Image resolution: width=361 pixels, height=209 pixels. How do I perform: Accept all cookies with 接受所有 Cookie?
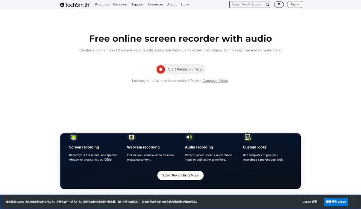pos(336,201)
